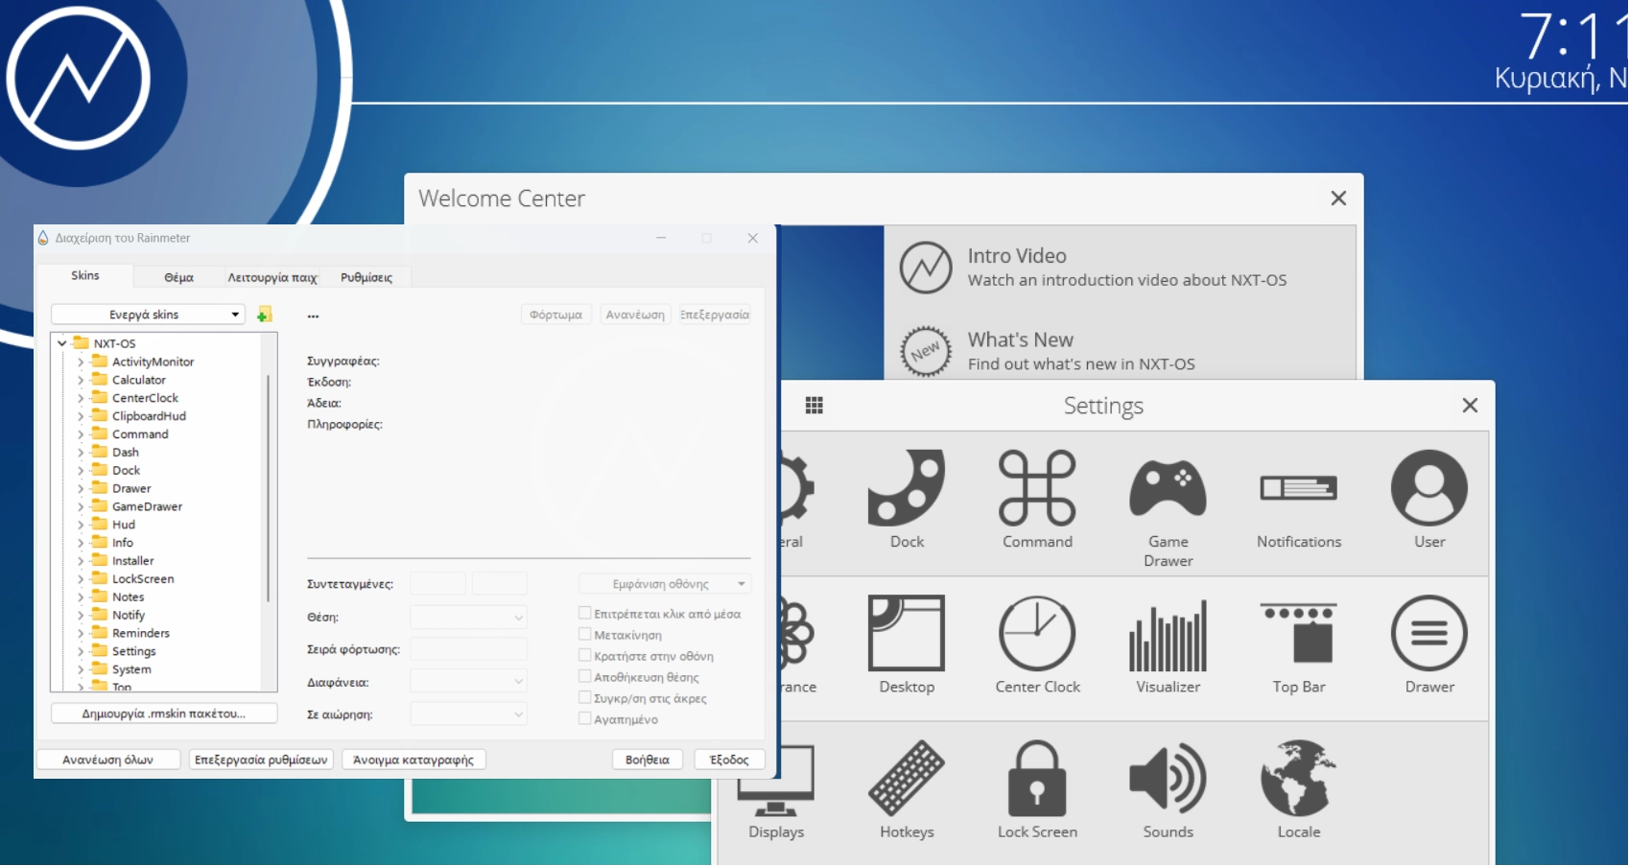Viewport: 1629px width, 866px height.
Task: Open Game Drawer settings icon
Action: [x=1168, y=488]
